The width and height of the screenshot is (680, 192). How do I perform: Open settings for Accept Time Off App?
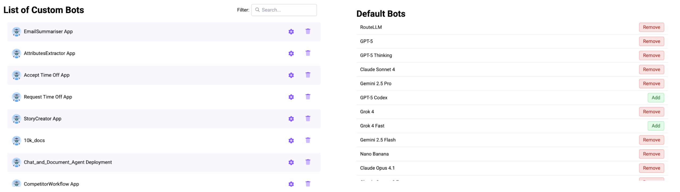291,75
